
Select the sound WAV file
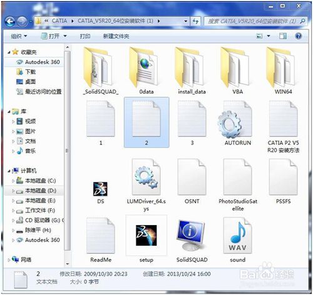[x=237, y=239]
